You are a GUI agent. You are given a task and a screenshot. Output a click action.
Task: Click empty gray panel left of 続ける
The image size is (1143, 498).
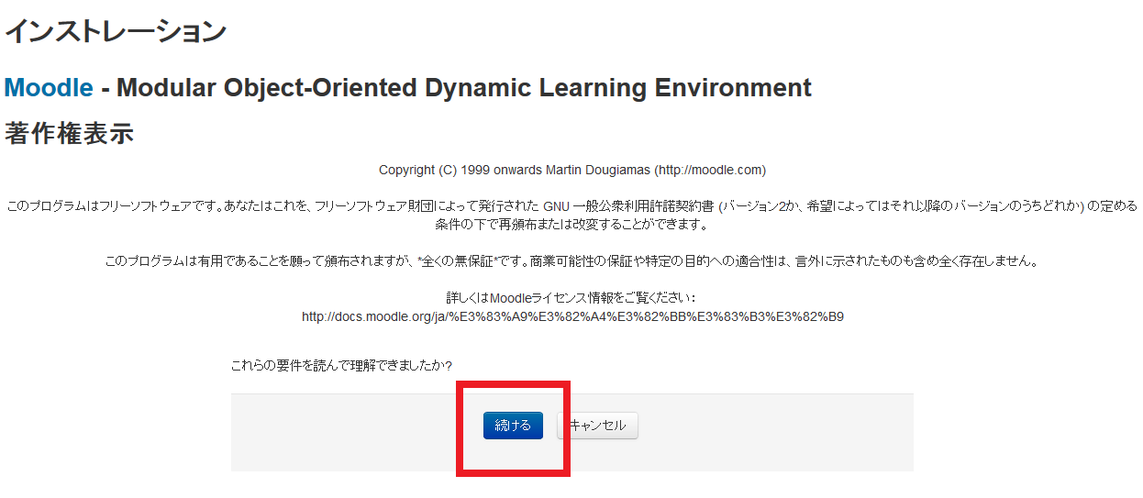click(349, 433)
